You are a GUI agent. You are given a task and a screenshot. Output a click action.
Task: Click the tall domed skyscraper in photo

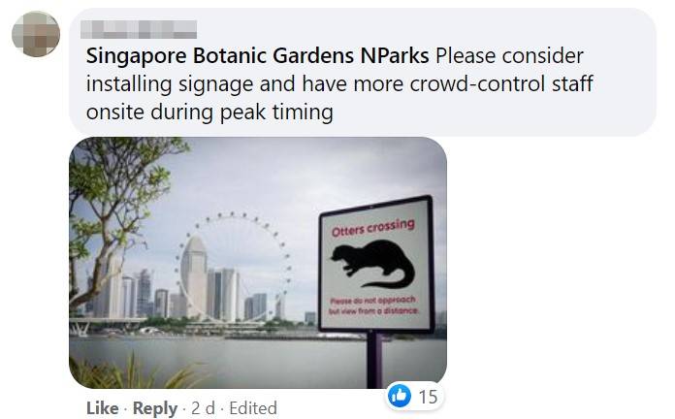[194, 276]
